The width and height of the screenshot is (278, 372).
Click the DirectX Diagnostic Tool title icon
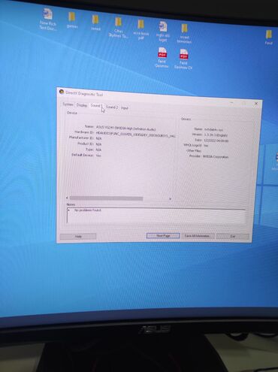pyautogui.click(x=62, y=92)
